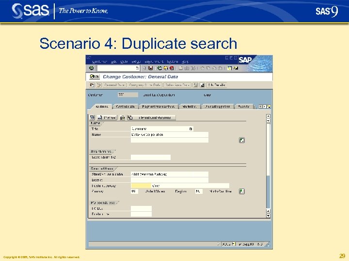Screen dimensions: 349x261
Task: Click the pencil display/change icon
Action: pos(99,85)
